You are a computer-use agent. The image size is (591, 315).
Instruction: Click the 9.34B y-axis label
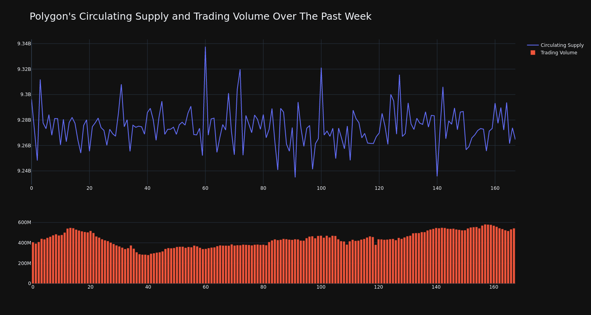pyautogui.click(x=24, y=44)
